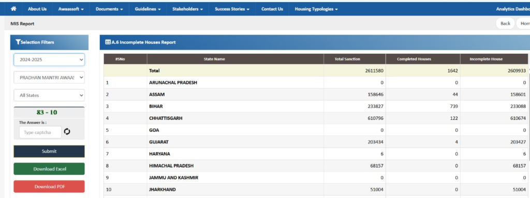Click Bihar incomplete house 233088
The image size is (530, 198).
(x=518, y=106)
